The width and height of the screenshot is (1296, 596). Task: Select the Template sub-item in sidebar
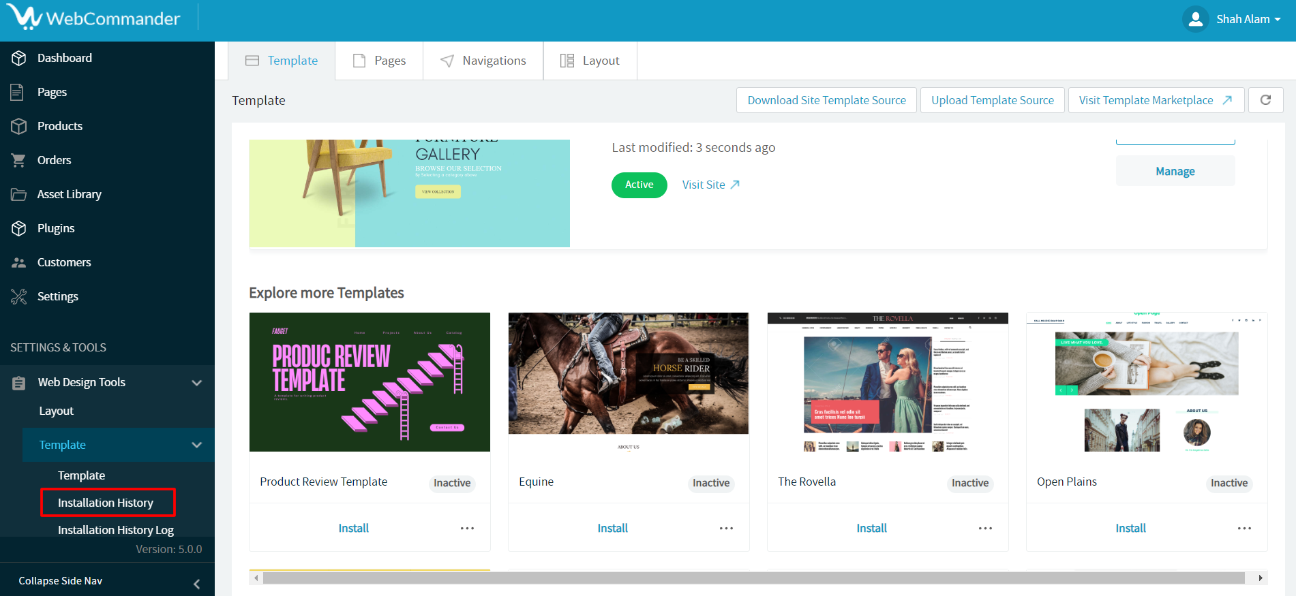82,475
